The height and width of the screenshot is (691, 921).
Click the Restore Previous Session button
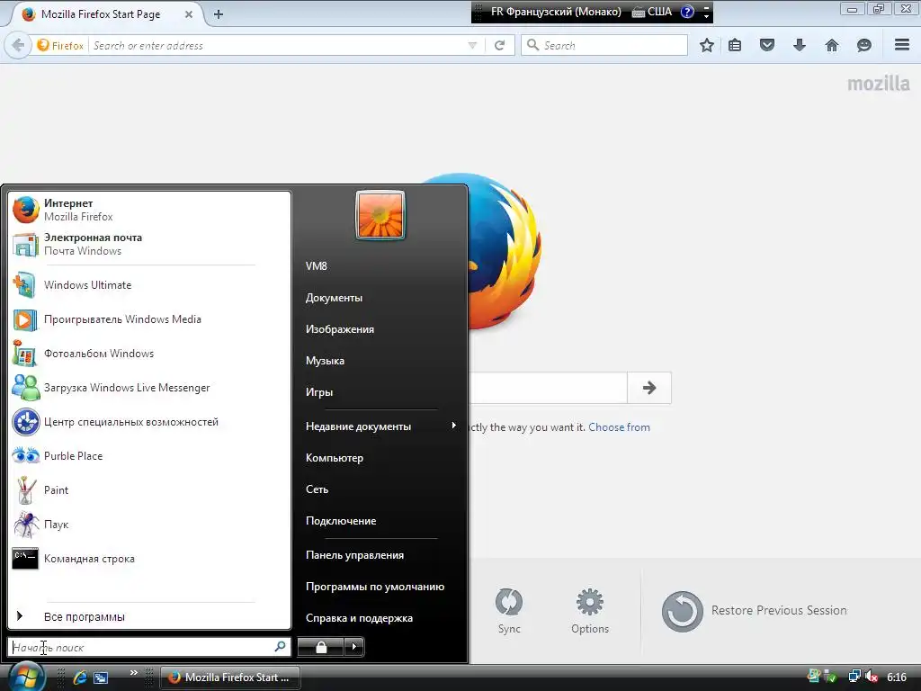click(x=755, y=611)
